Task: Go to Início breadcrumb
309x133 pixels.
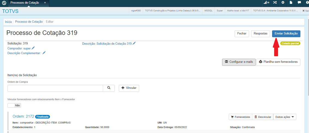Action: [8, 22]
